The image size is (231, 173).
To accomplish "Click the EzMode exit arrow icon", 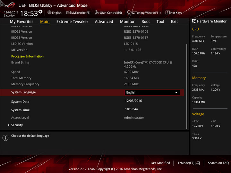I will point(198,163).
